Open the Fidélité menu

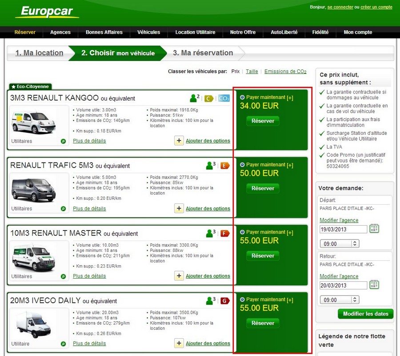point(320,32)
